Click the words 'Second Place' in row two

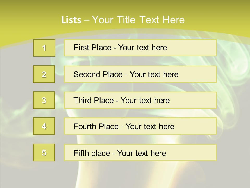click(x=98, y=74)
